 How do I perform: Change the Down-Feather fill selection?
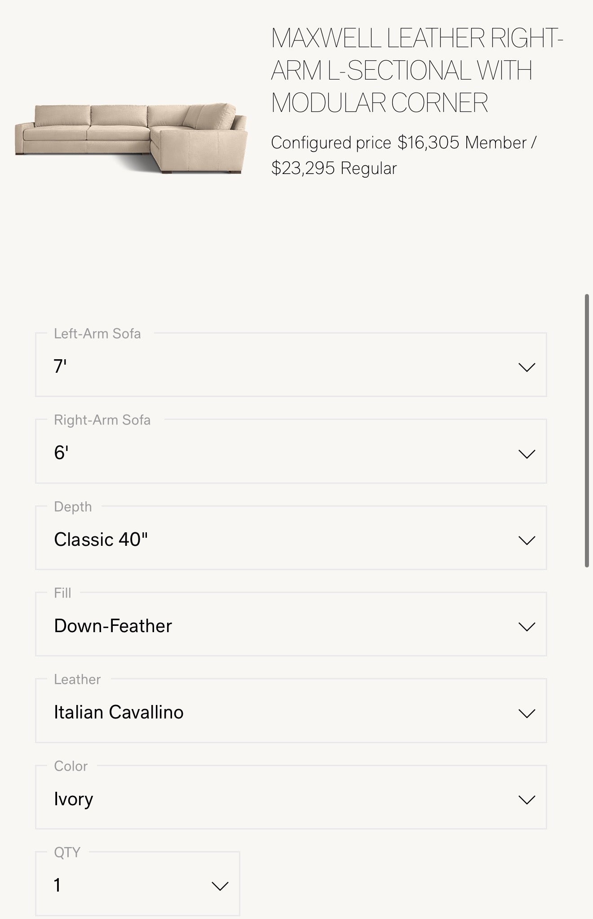click(290, 624)
